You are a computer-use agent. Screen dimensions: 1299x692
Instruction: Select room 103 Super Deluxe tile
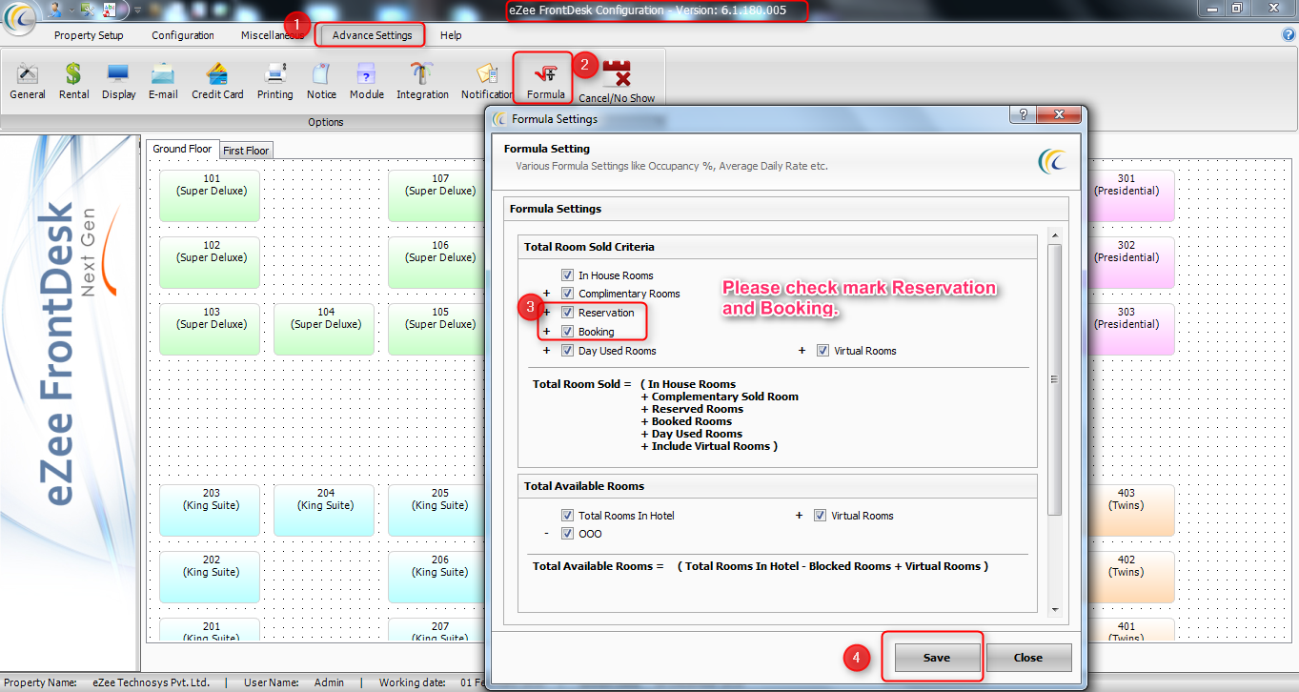click(x=210, y=329)
